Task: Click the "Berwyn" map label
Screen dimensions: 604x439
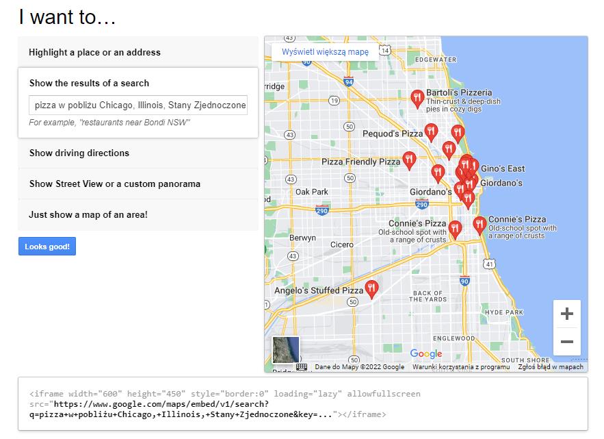Action: pyautogui.click(x=302, y=238)
